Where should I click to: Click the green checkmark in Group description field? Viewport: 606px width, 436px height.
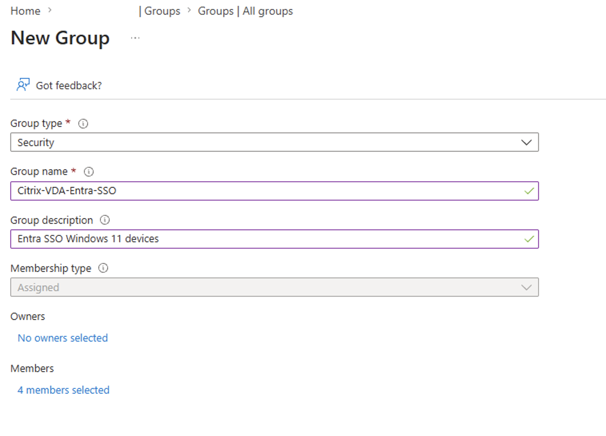pyautogui.click(x=529, y=239)
